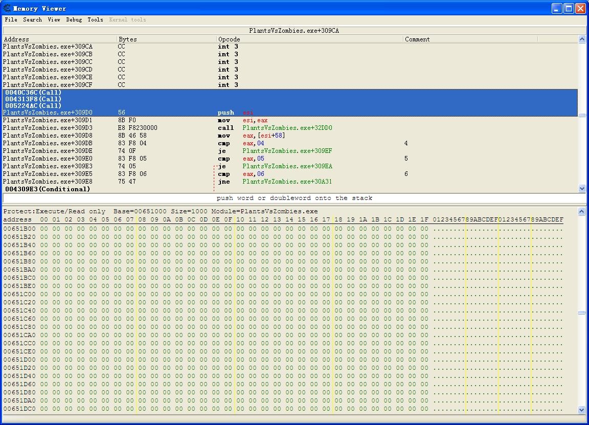Select the push esi instruction row
The image size is (589, 425).
pyautogui.click(x=290, y=113)
